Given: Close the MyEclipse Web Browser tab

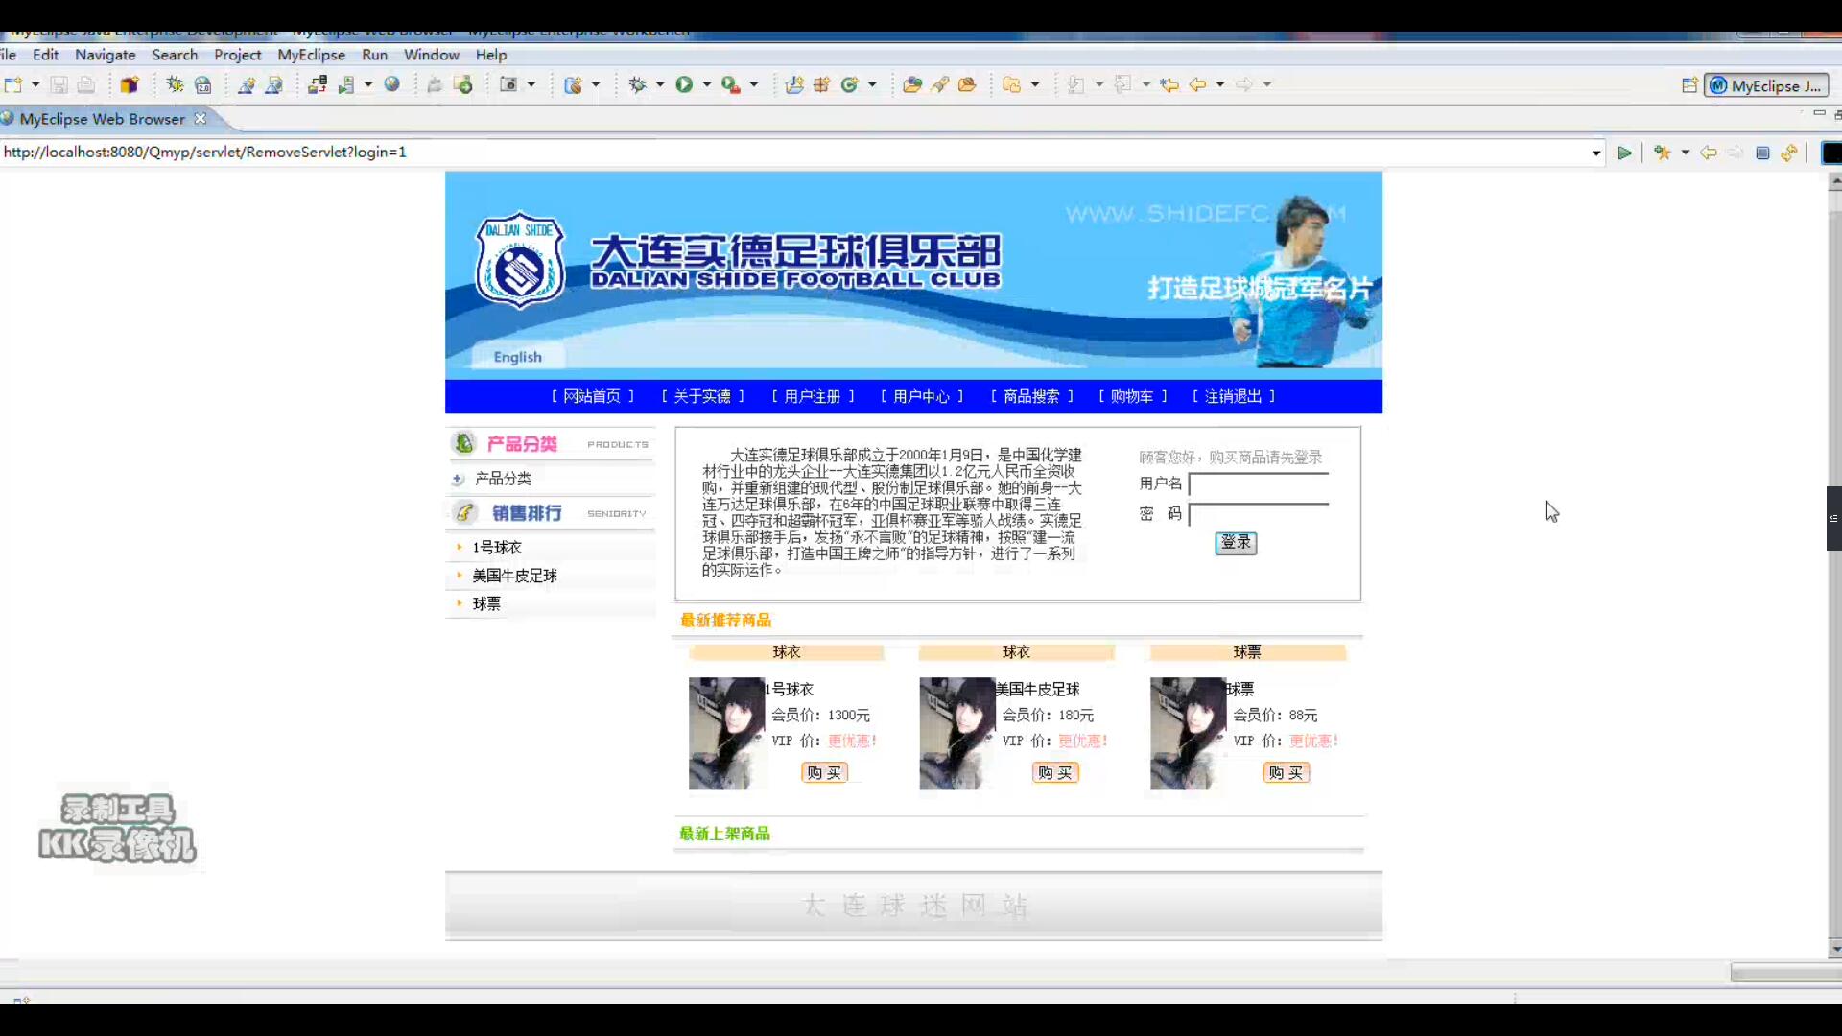Looking at the screenshot, I should point(201,119).
